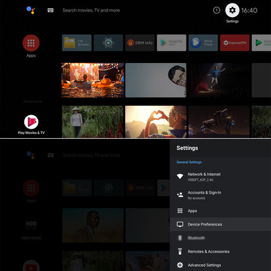
Task: Open Apps entry in the Settings panel
Action: point(220,211)
